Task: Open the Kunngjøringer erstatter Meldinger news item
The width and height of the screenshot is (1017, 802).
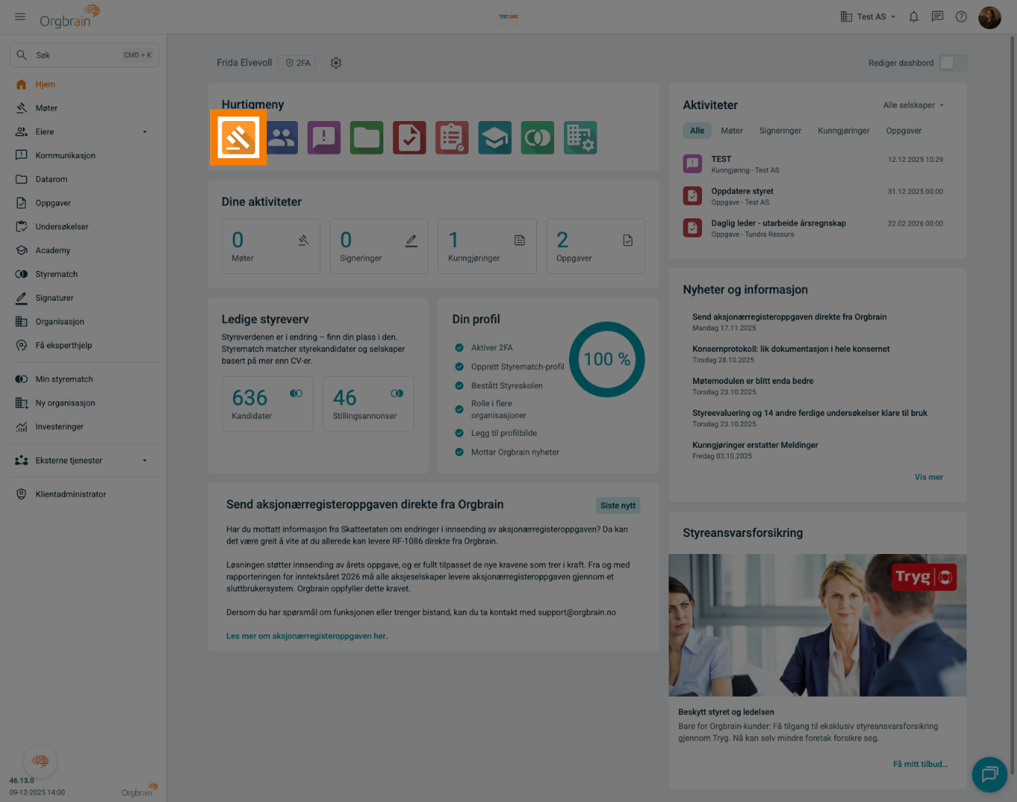Action: pos(756,450)
